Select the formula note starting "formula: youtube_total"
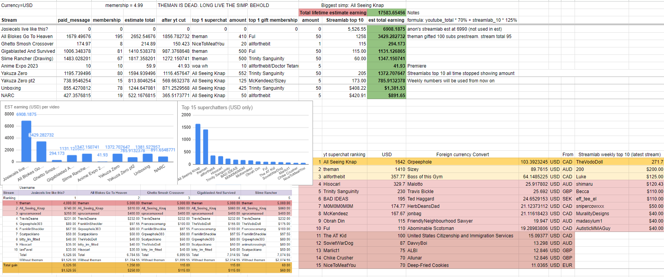This screenshot has width=664, height=277. click(x=462, y=20)
